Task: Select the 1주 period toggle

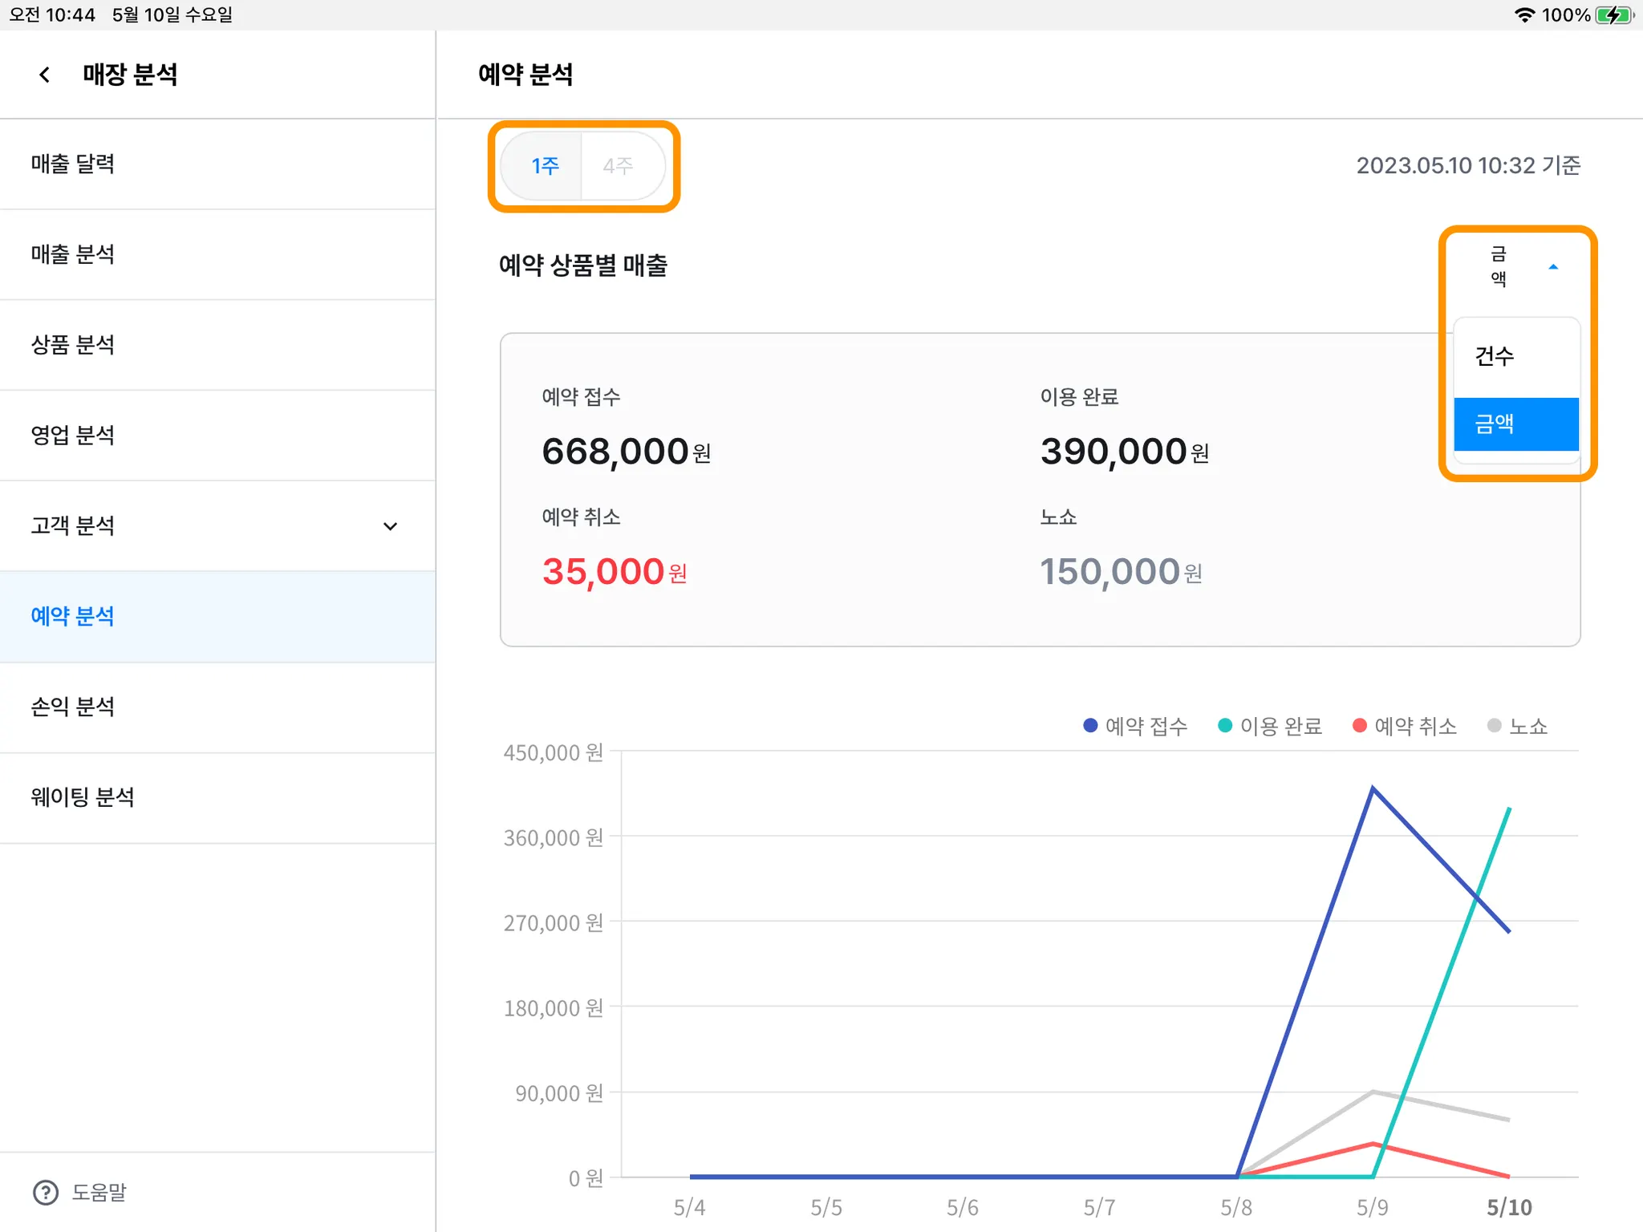Action: (545, 166)
